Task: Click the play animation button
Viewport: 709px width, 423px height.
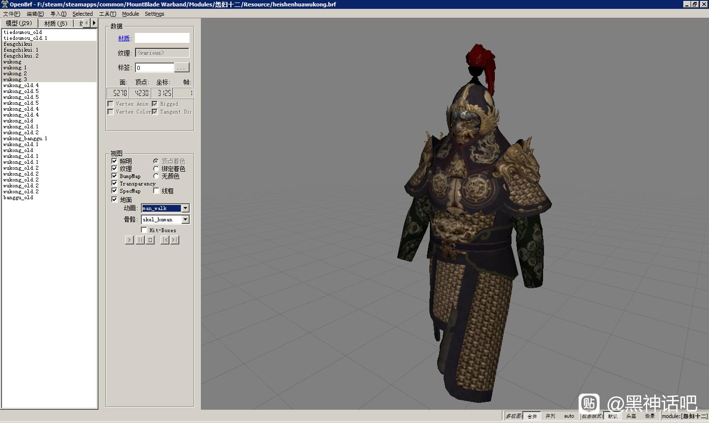Action: 129,240
